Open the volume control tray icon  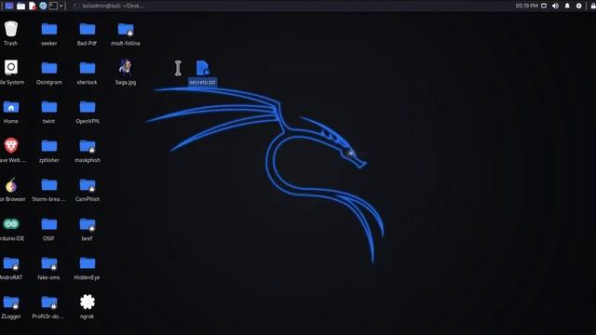click(555, 6)
